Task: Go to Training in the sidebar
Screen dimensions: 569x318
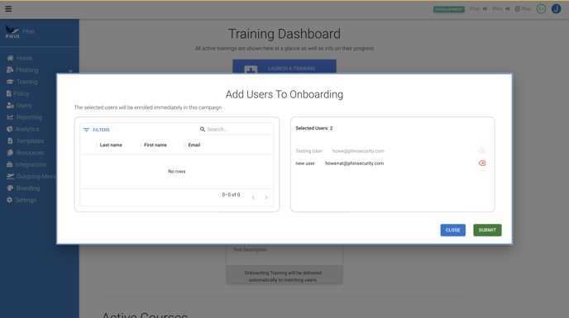Action: coord(22,82)
